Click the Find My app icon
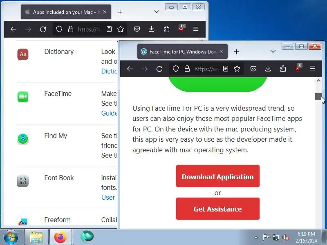This screenshot has height=245, width=327. (23, 139)
